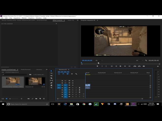Mark In point in Program monitor
The height and width of the screenshot is (121, 162).
(102, 66)
